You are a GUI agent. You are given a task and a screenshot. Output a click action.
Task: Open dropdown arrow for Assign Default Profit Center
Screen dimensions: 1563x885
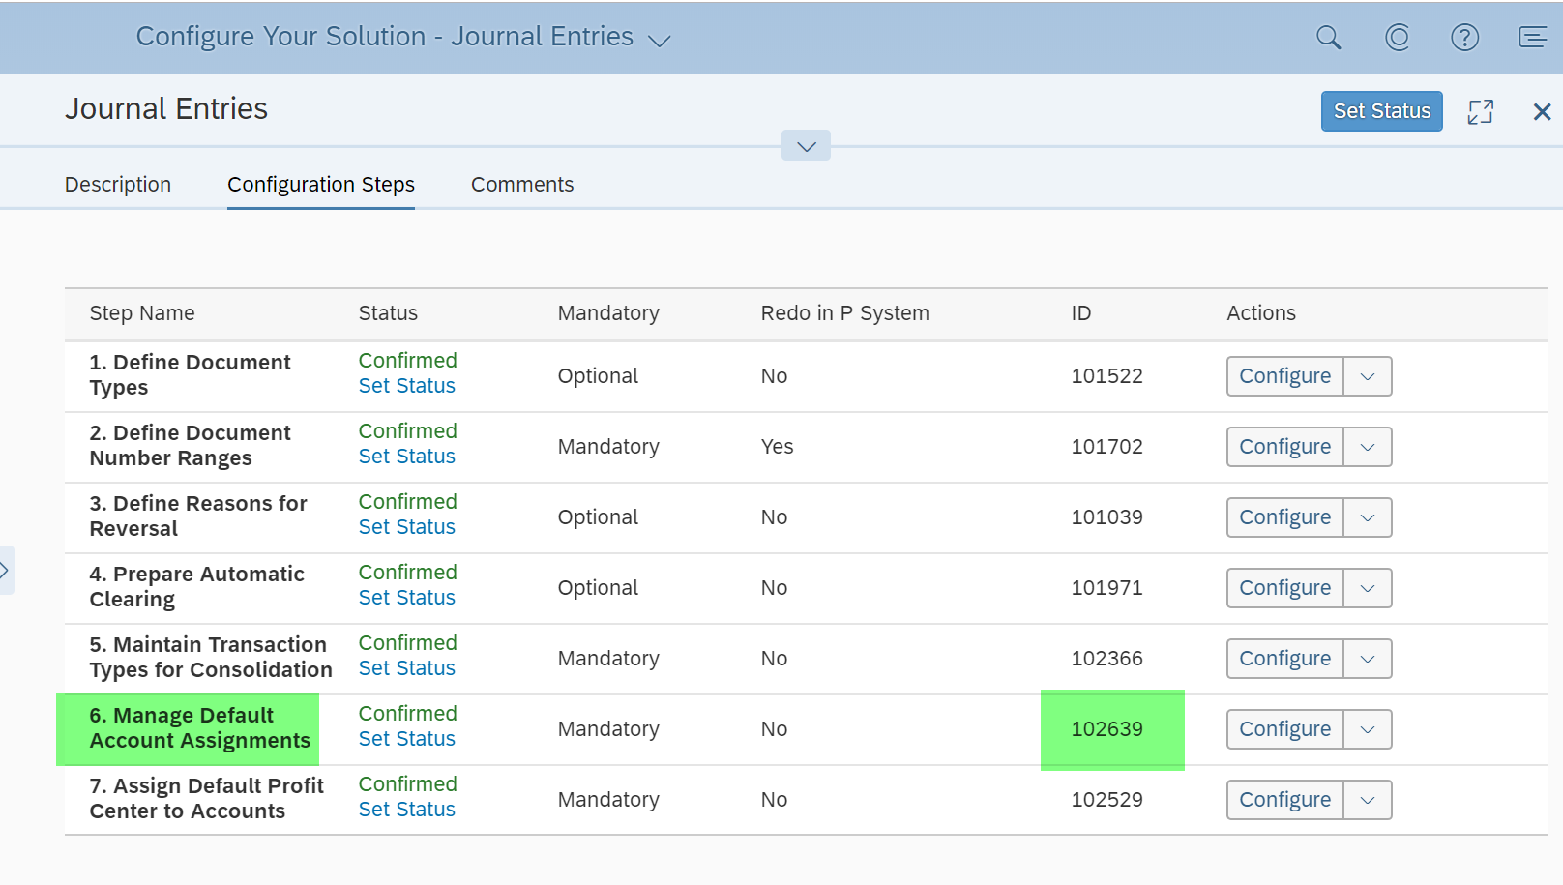coord(1368,800)
